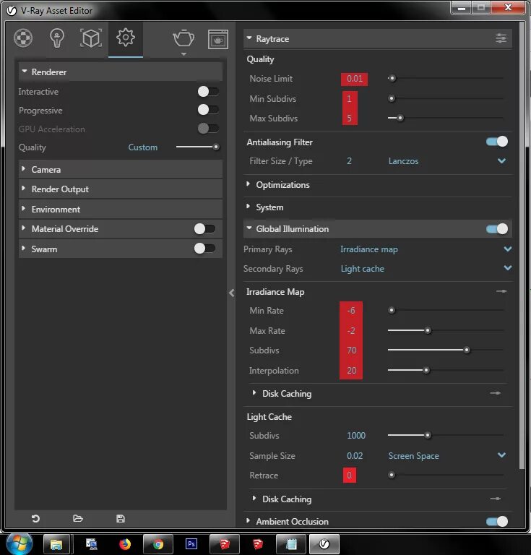Image resolution: width=531 pixels, height=555 pixels.
Task: Toggle the Global Illumination switch
Action: pos(497,229)
